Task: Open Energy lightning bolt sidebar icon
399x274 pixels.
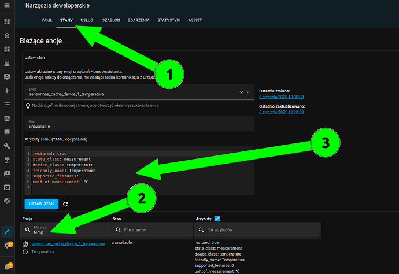Action: 7,91
